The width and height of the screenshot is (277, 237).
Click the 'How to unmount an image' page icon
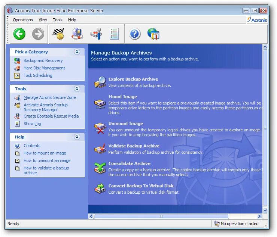(17, 161)
